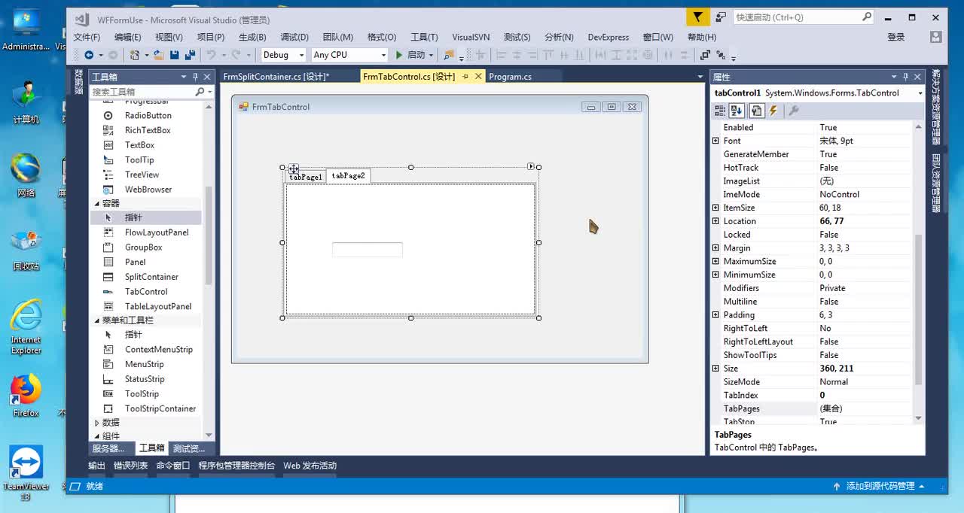The width and height of the screenshot is (964, 513).
Task: Click Add to Source Control in status bar
Action: click(880, 487)
